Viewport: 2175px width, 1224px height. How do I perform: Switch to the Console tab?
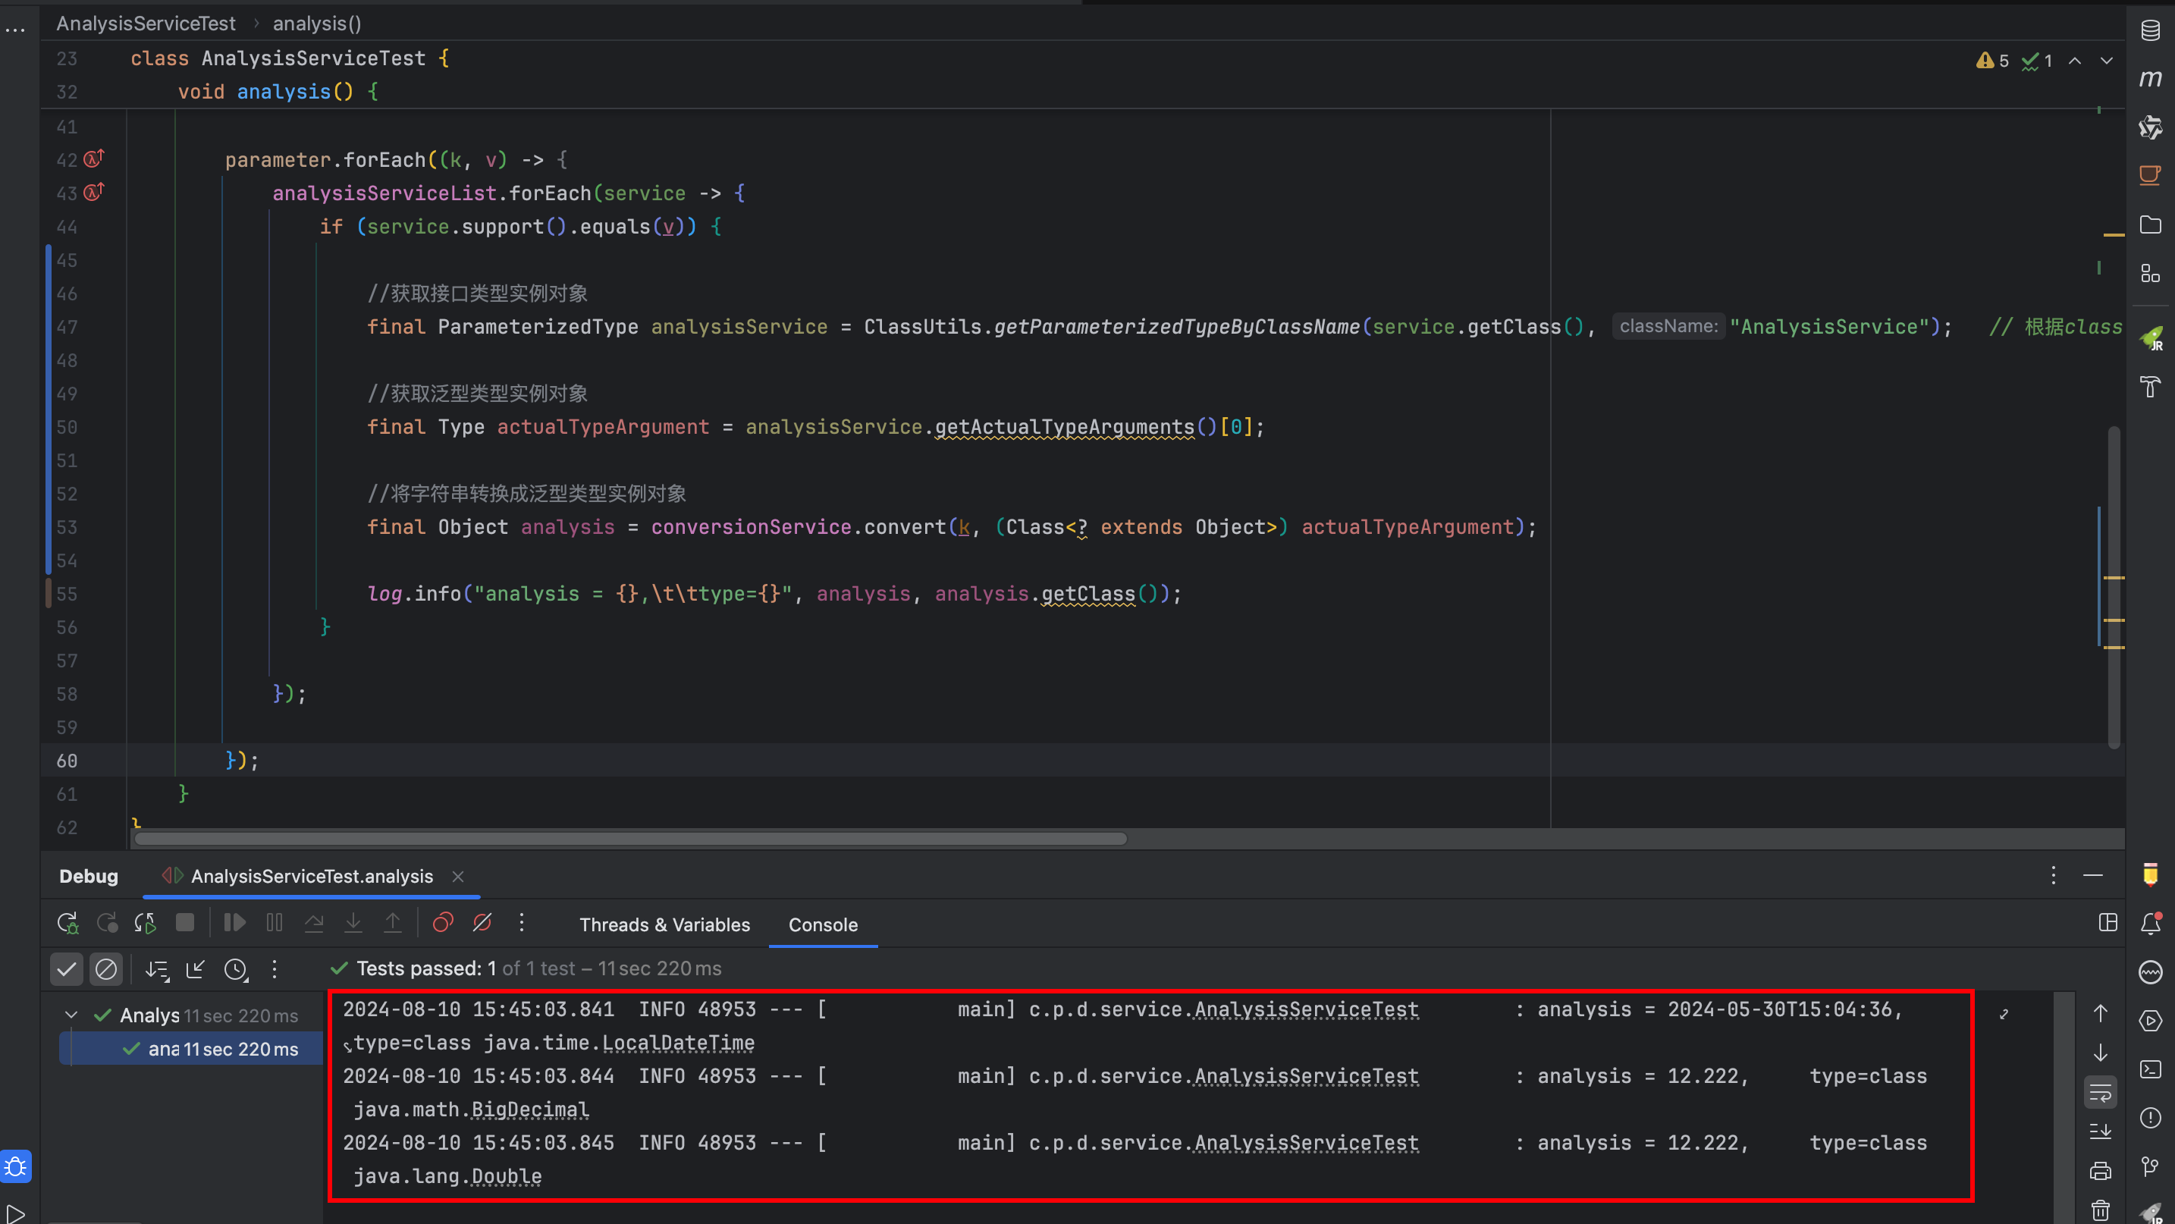point(824,924)
